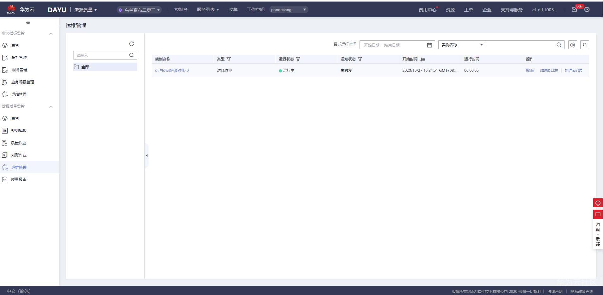Focus the instance name search field

click(521, 45)
